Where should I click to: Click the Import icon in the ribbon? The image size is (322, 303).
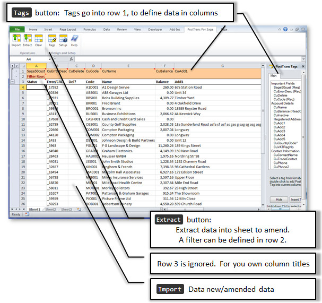point(16,40)
